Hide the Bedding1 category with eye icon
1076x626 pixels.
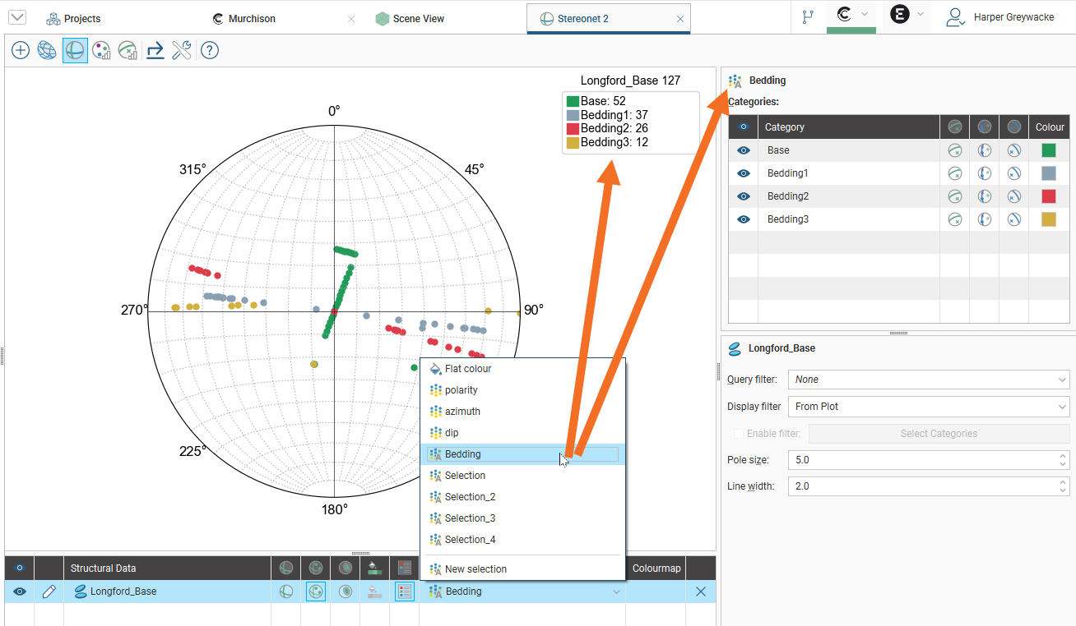(x=744, y=173)
